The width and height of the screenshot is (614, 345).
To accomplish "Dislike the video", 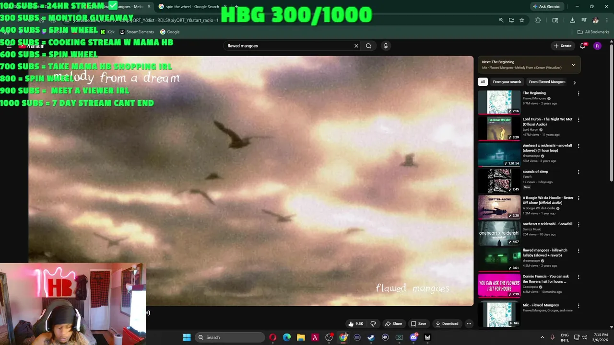I will click(x=373, y=323).
